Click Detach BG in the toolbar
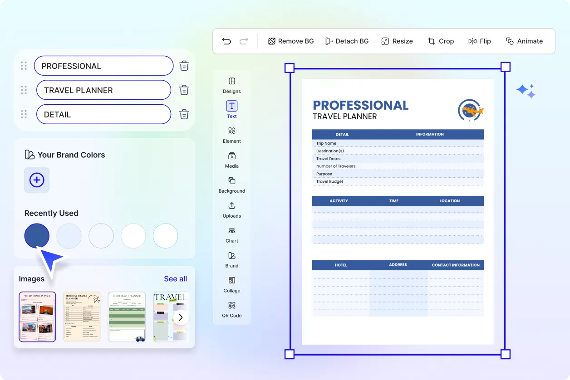Viewport: 570px width, 380px height. 347,41
